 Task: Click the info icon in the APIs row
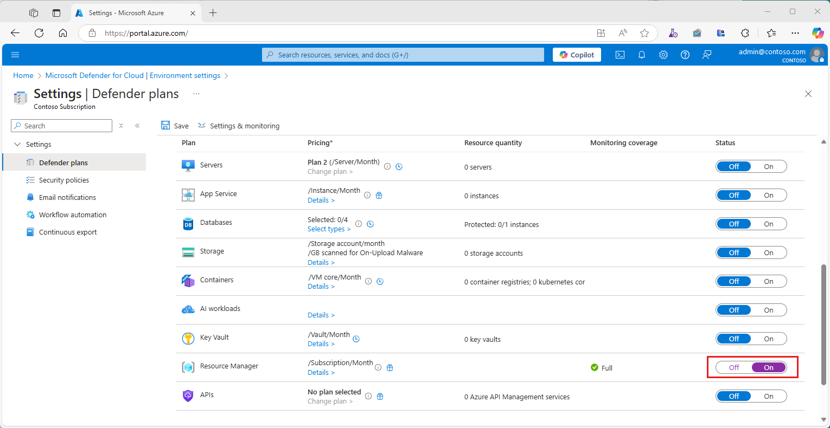pos(368,396)
